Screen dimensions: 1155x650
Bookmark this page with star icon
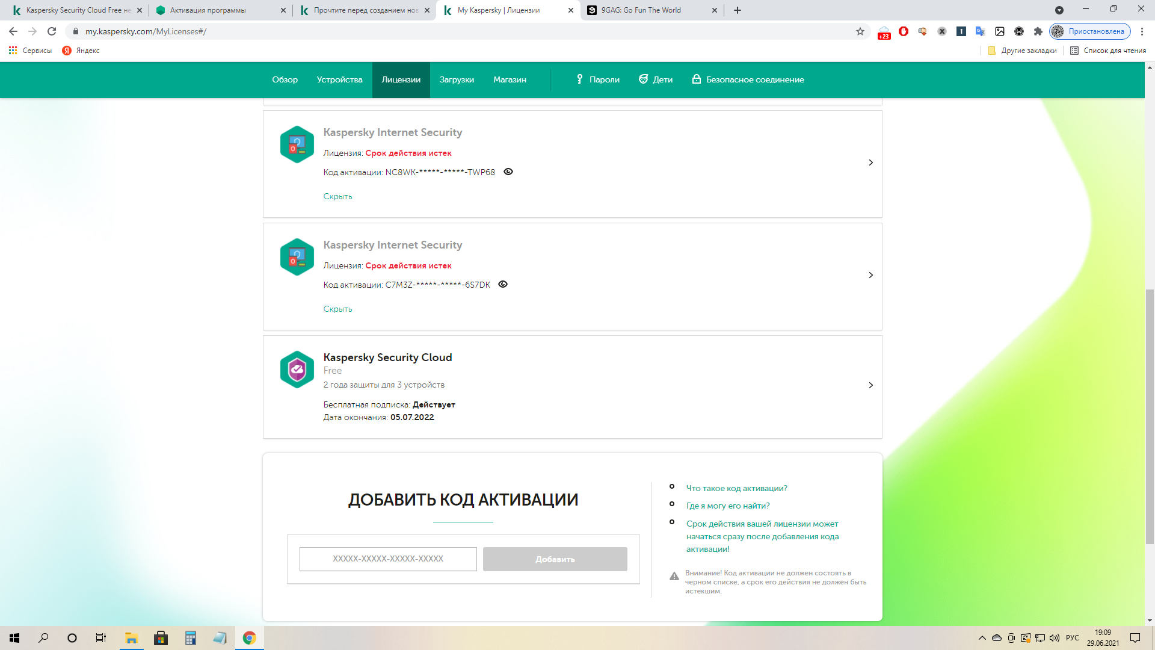point(860,31)
